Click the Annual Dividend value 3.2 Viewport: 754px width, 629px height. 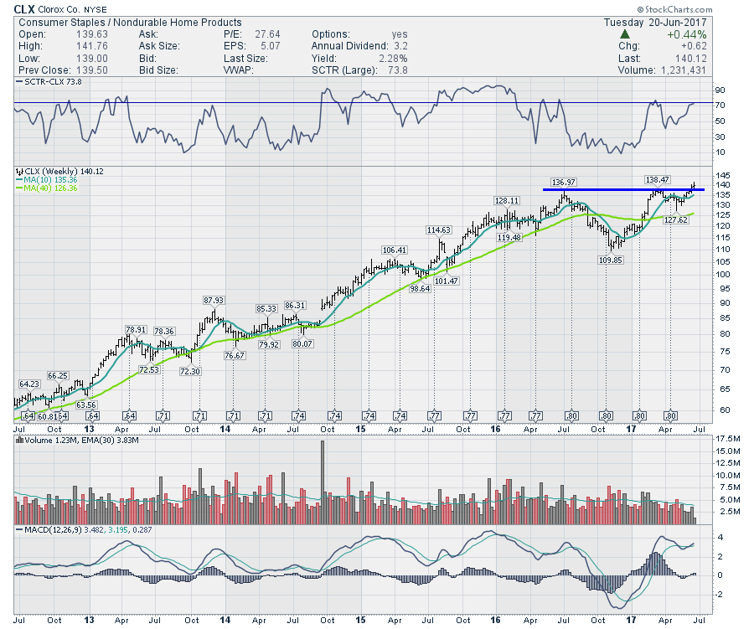(401, 46)
